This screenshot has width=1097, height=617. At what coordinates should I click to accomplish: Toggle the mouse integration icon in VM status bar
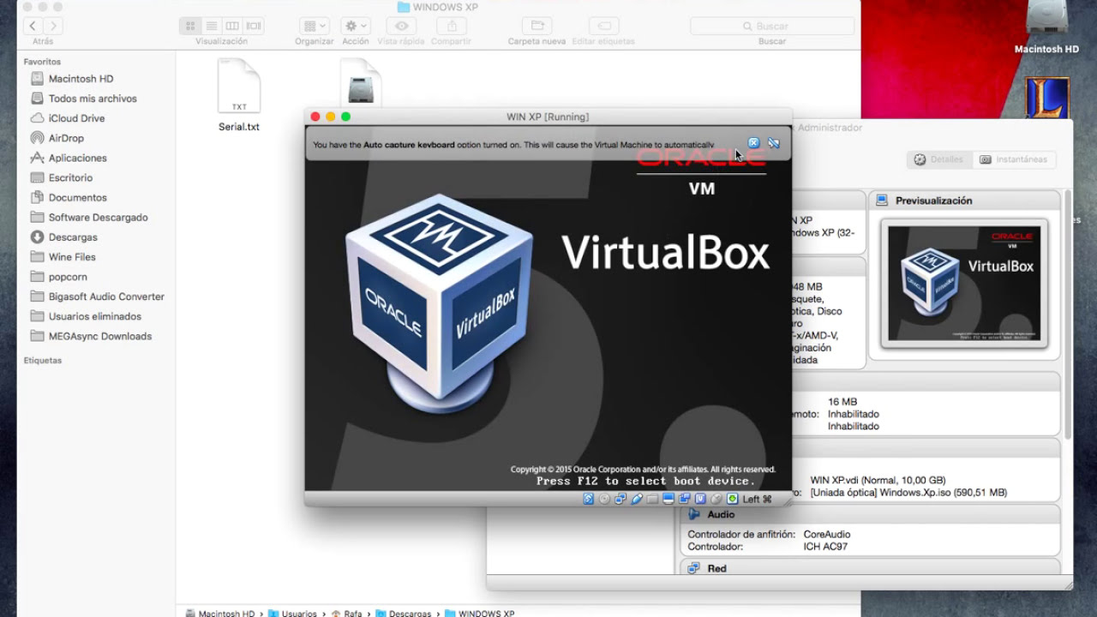coord(716,499)
